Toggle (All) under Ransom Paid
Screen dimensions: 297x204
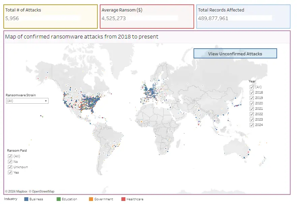pyautogui.click(x=10, y=156)
